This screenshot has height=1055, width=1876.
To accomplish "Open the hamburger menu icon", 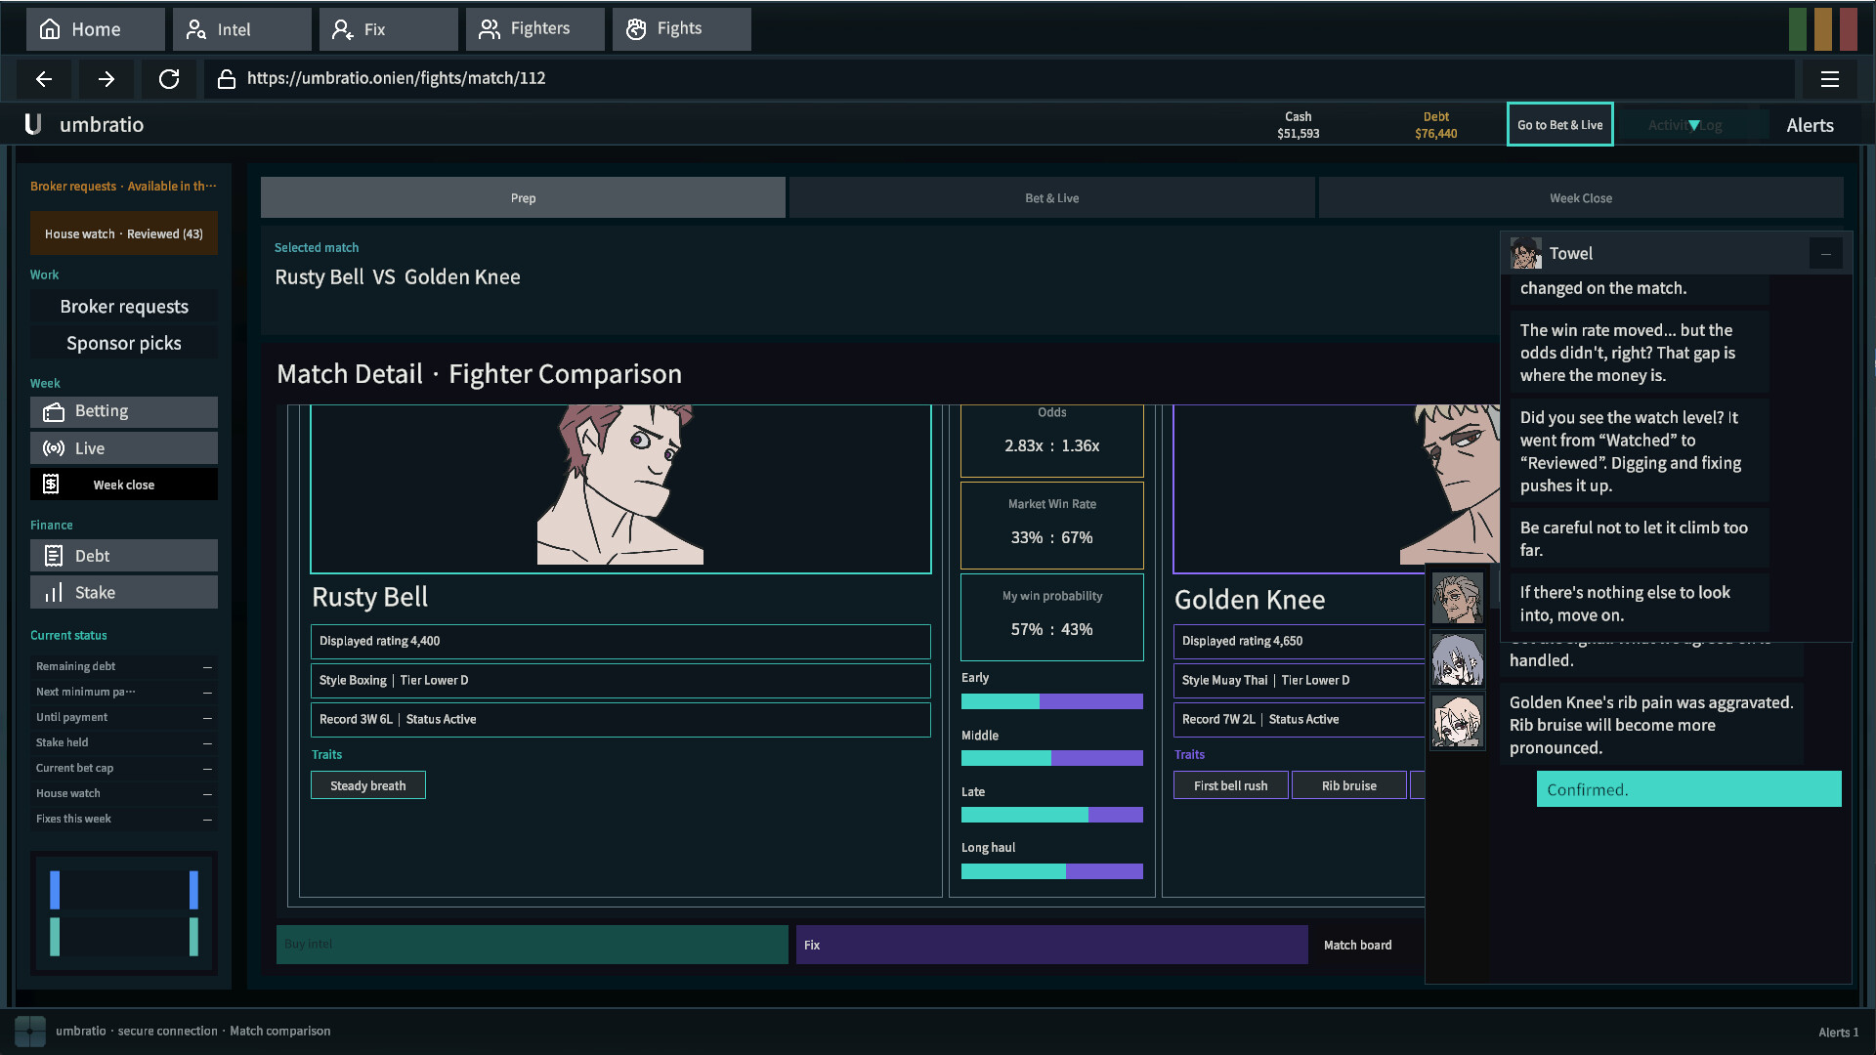I will 1830,79.
